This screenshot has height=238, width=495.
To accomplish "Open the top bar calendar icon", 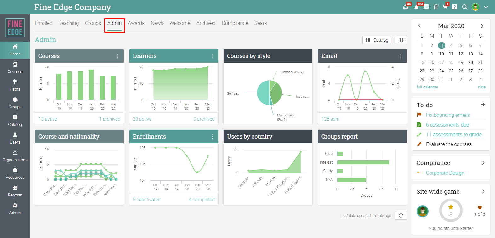I will 426,7.
